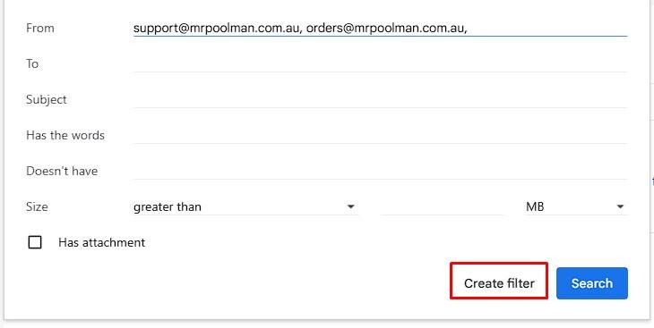Tick the Has attachment checkbox
The width and height of the screenshot is (654, 328).
point(35,242)
